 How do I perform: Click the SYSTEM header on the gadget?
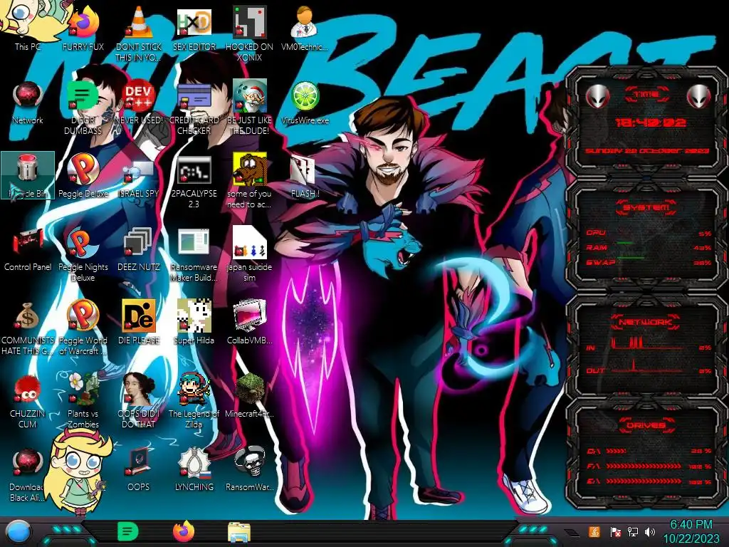(x=646, y=207)
